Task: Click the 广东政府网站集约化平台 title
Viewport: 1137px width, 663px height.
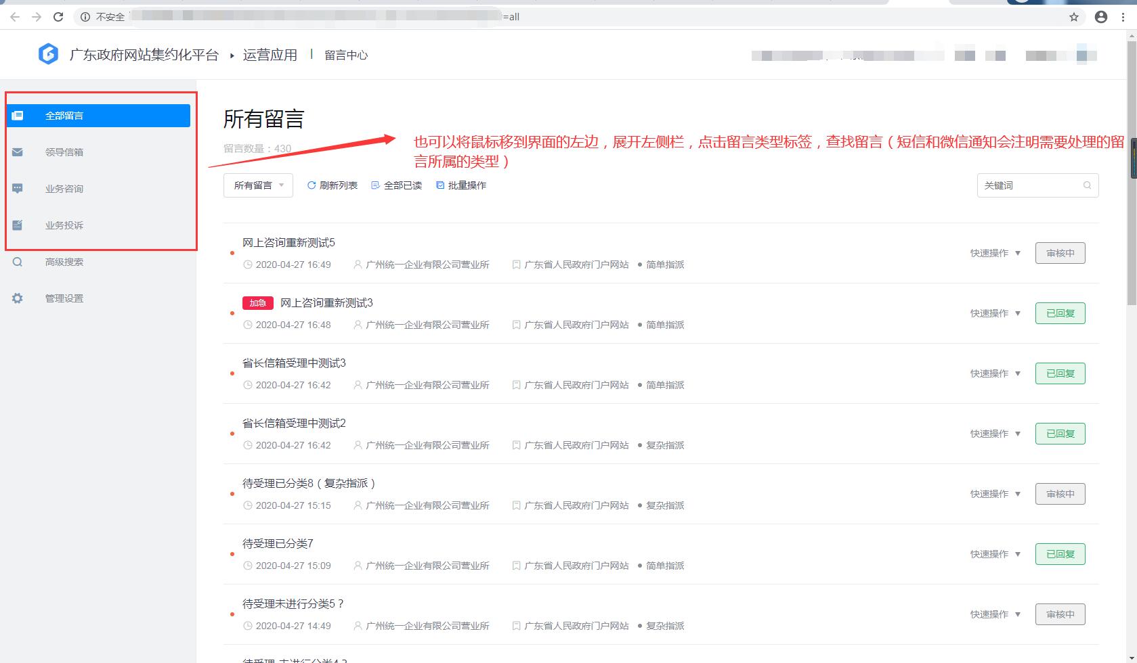Action: [x=144, y=55]
